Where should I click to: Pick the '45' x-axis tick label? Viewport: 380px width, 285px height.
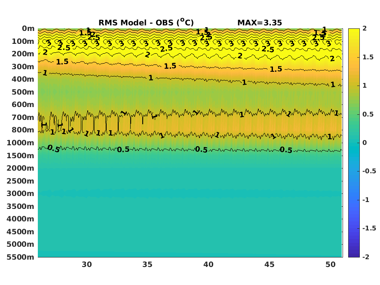[270, 264]
